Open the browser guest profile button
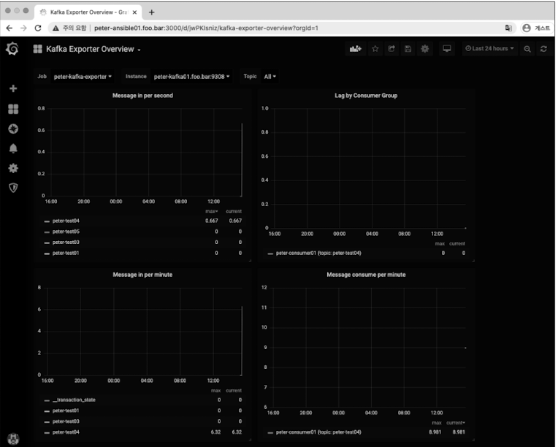The height and width of the screenshot is (447, 558). click(536, 28)
